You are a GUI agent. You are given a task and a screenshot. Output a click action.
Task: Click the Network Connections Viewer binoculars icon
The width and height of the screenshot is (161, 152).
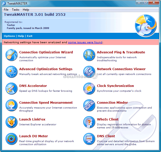click(89, 72)
